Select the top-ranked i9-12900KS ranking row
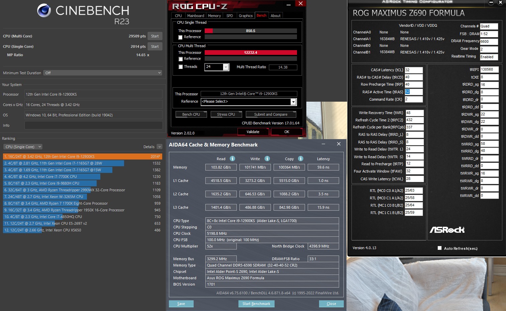This screenshot has height=311, width=506. tap(83, 157)
